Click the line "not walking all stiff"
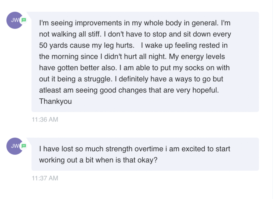 coord(135,34)
